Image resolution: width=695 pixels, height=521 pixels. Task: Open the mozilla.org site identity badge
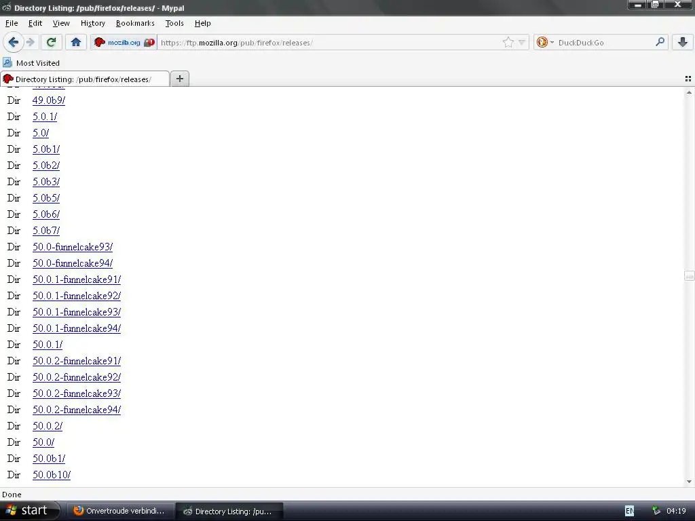(124, 43)
